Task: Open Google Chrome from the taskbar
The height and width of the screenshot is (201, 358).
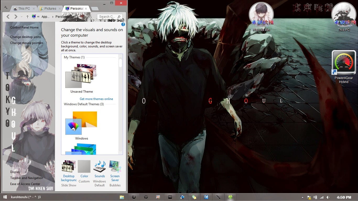Action: [146, 197]
